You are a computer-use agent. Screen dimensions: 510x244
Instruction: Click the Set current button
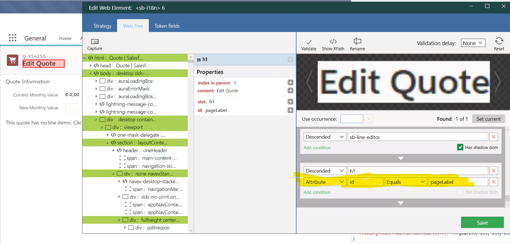pyautogui.click(x=488, y=119)
